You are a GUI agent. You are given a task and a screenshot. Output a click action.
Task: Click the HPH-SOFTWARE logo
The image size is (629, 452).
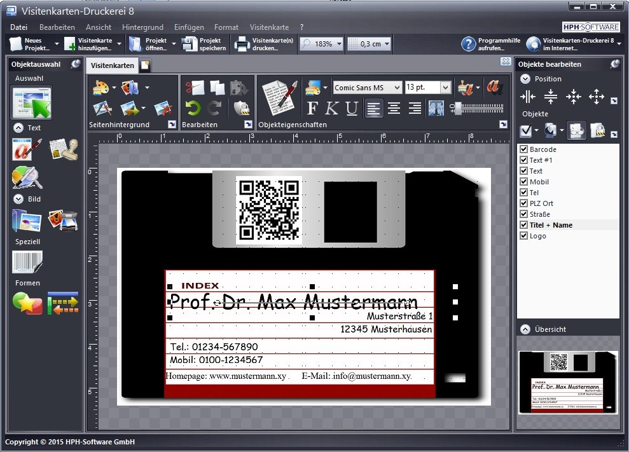tap(590, 27)
